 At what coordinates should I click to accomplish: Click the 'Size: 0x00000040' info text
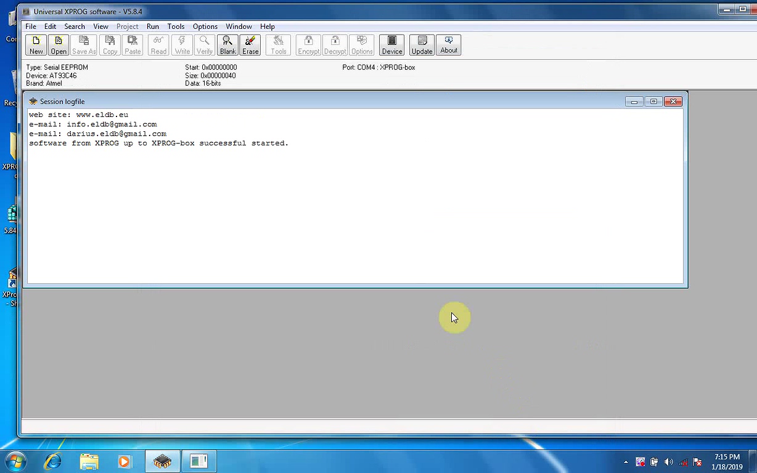(x=210, y=76)
